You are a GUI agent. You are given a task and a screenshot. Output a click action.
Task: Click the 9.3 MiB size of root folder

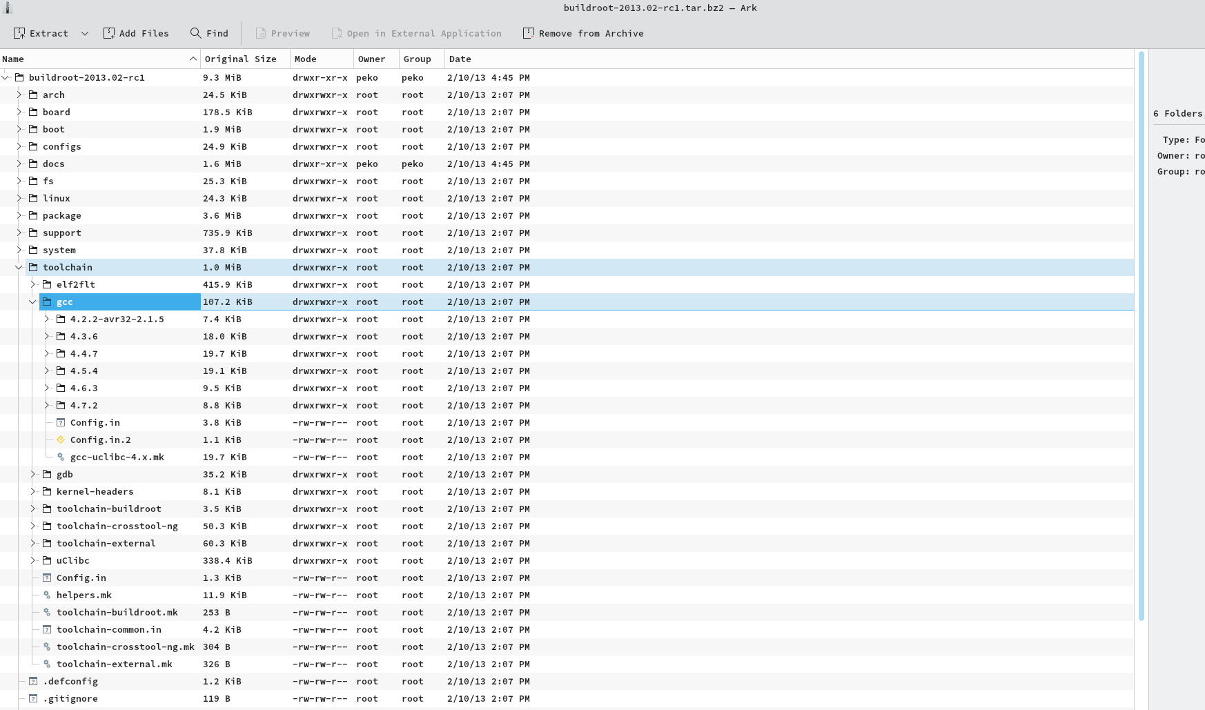(x=222, y=77)
